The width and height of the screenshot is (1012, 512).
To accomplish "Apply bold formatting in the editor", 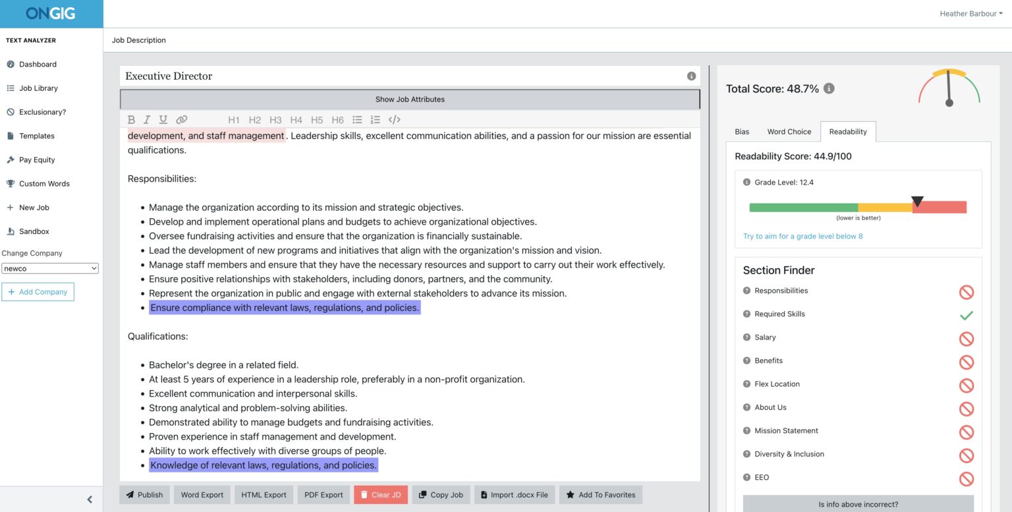I will [131, 119].
